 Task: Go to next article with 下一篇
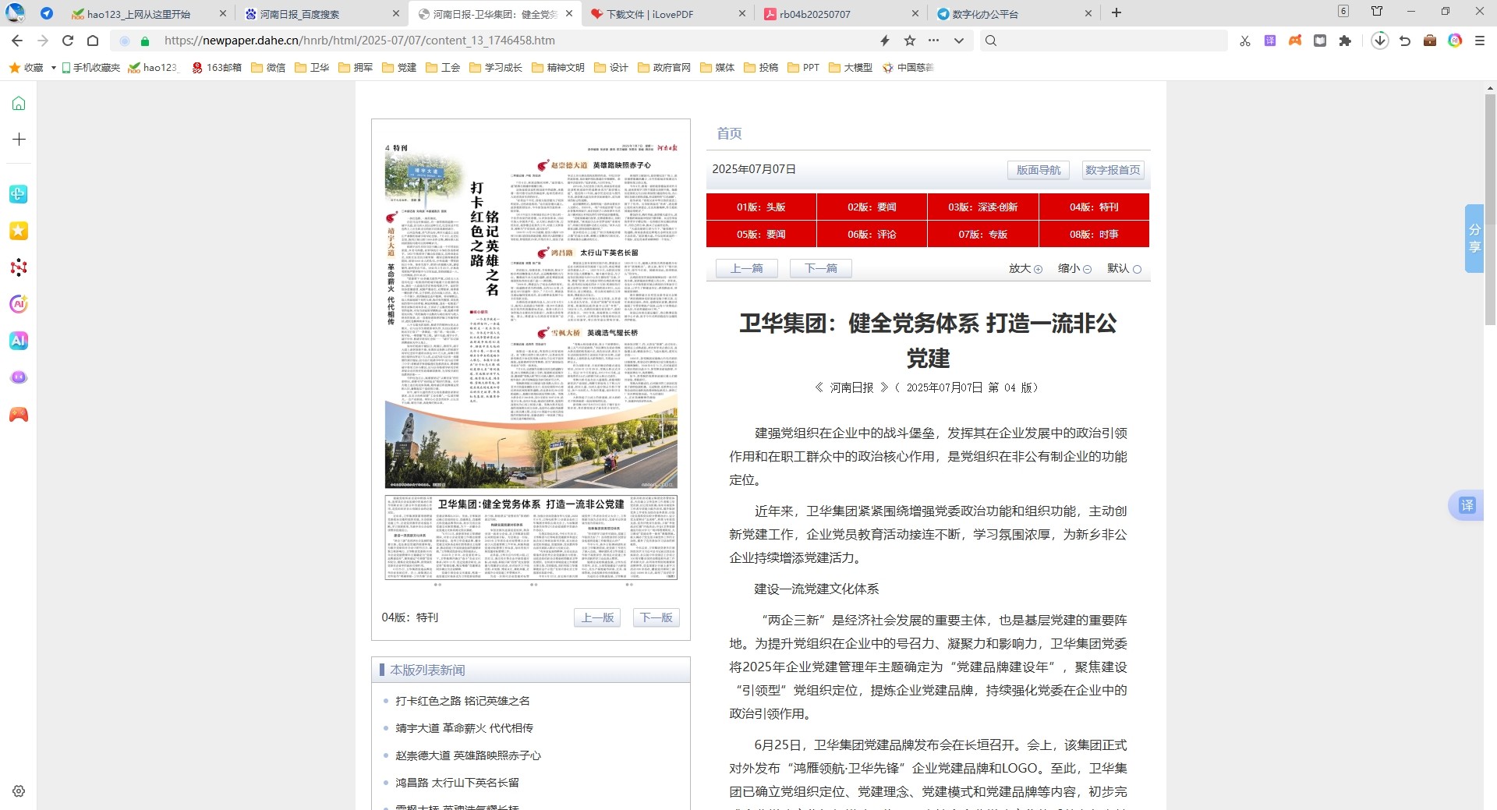coord(821,268)
